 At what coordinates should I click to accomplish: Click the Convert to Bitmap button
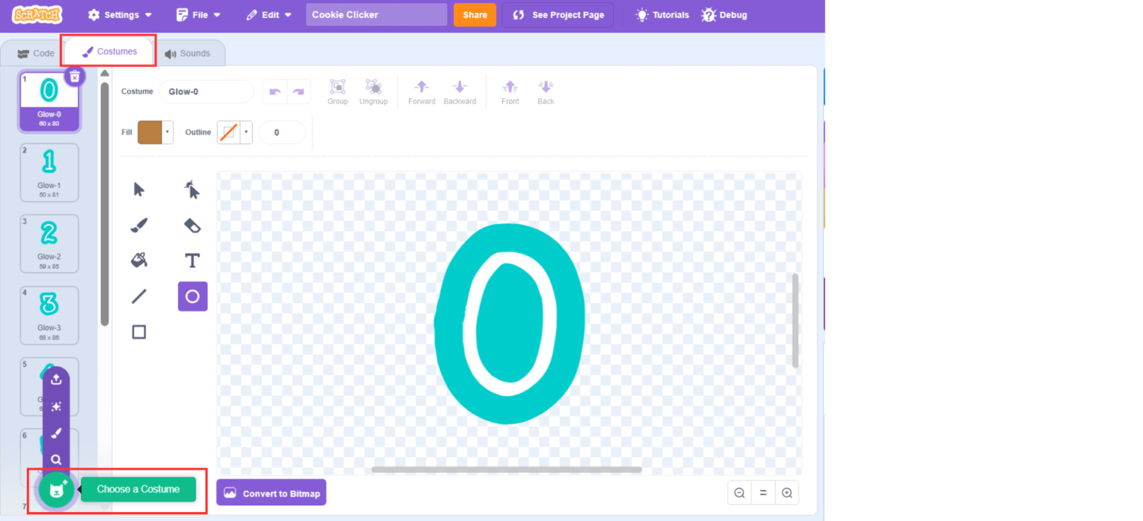click(x=271, y=493)
